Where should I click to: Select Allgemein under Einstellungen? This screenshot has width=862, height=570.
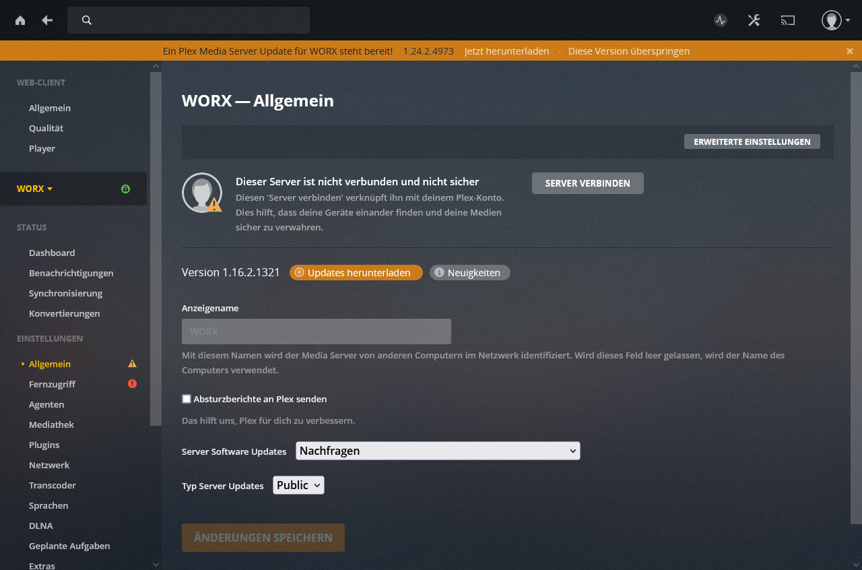tap(50, 364)
